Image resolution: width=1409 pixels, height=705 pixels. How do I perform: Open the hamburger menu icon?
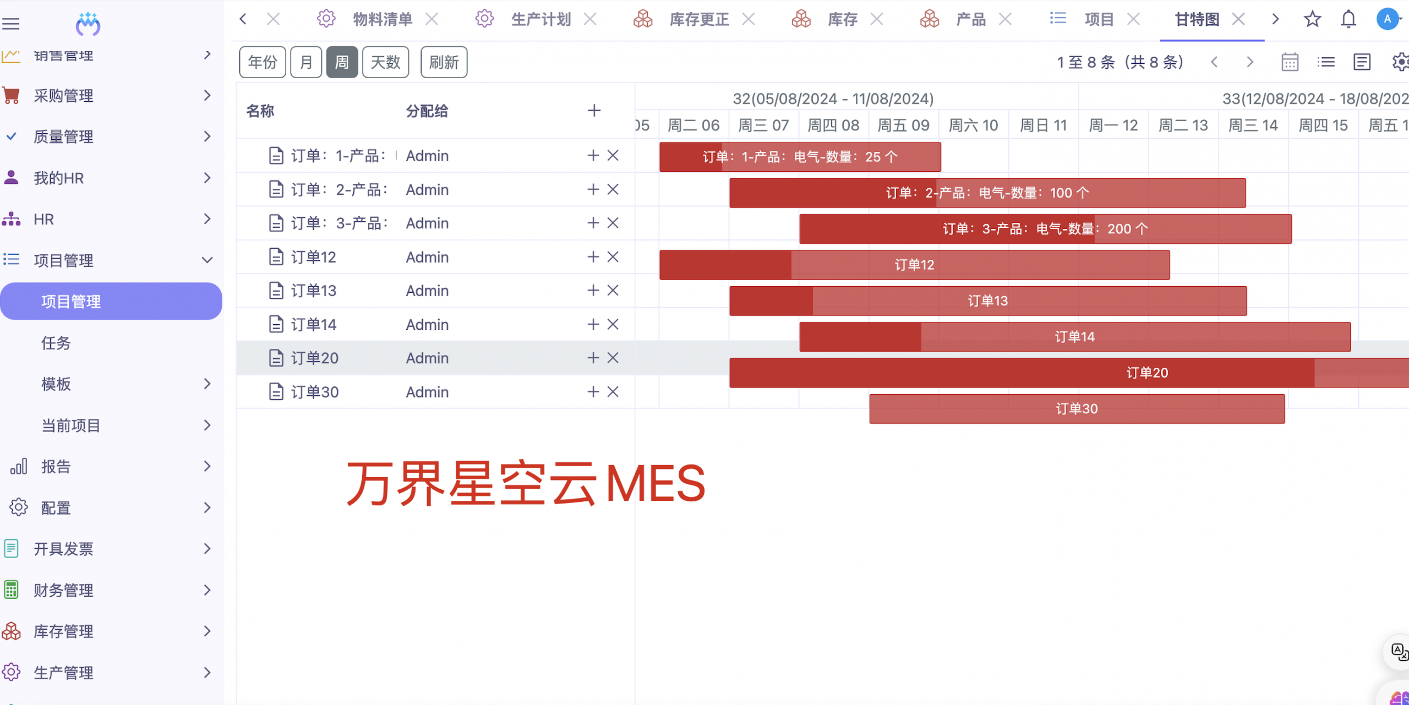pyautogui.click(x=11, y=24)
